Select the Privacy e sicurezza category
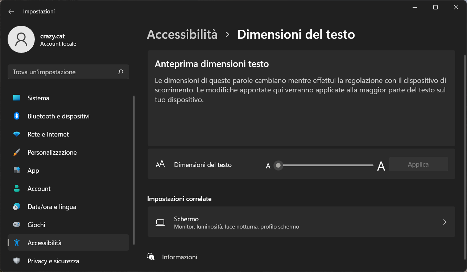Image resolution: width=467 pixels, height=272 pixels. tap(68, 261)
